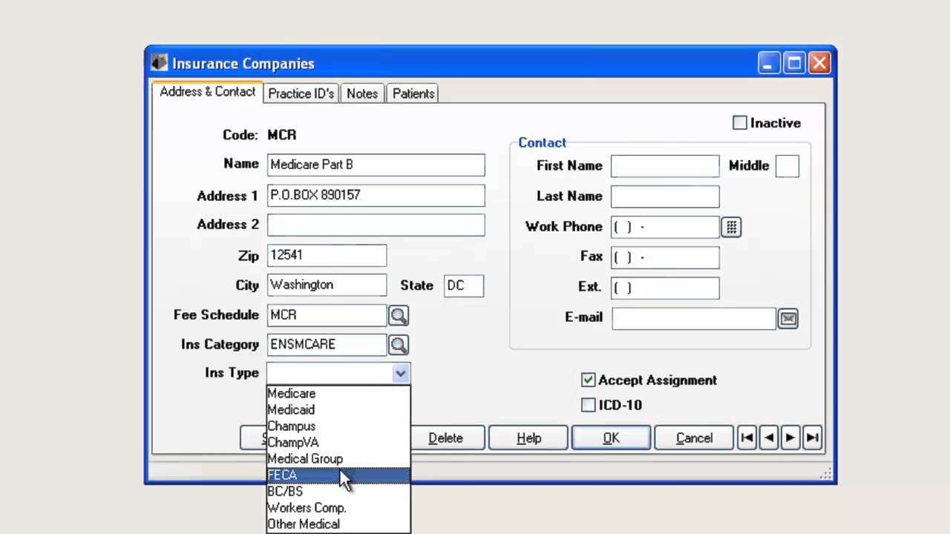The image size is (950, 534).
Task: Click the Contact First Name field
Action: click(665, 166)
